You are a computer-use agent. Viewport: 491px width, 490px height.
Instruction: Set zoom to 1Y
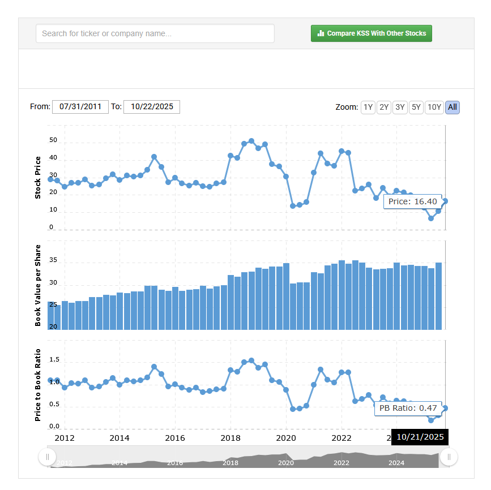point(368,108)
